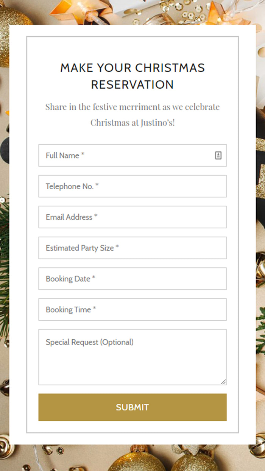Open the Booking Time field
Viewport: 265px width, 471px height.
132,309
